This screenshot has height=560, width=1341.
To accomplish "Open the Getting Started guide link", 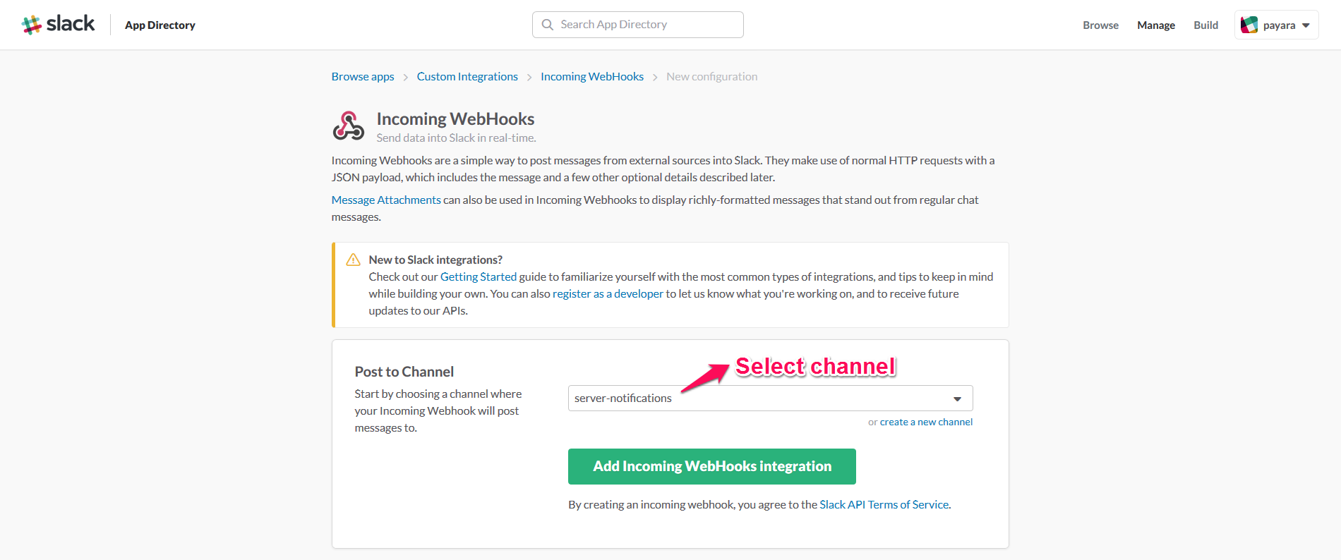I will click(x=478, y=276).
